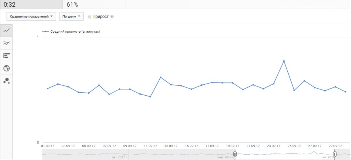Click the right handle of the date range slider
The width and height of the screenshot is (351, 160).
tap(335, 154)
